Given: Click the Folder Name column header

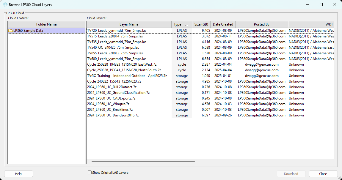Looking at the screenshot, I should coord(46,24).
